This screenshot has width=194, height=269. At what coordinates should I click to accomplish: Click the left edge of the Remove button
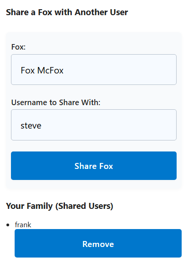17,243
